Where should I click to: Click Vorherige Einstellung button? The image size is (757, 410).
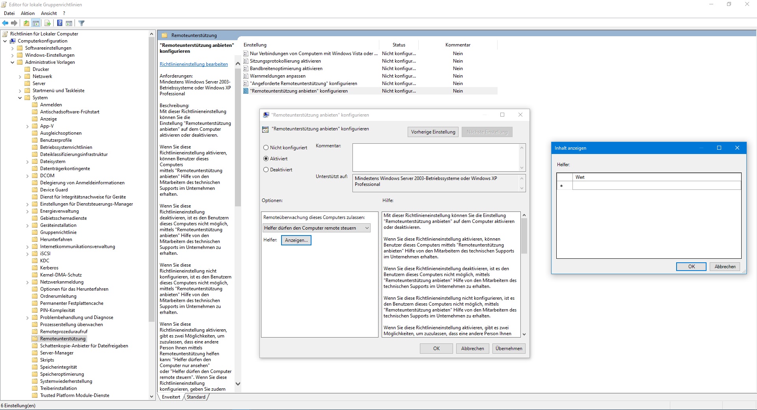click(x=433, y=132)
